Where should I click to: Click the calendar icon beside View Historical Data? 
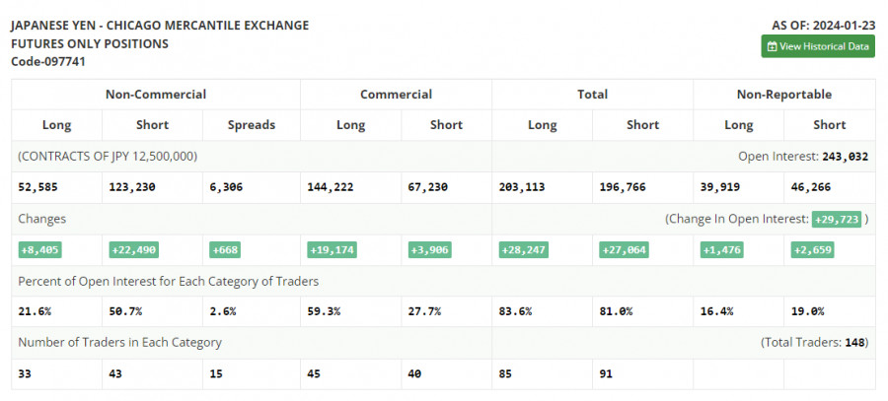click(x=771, y=46)
